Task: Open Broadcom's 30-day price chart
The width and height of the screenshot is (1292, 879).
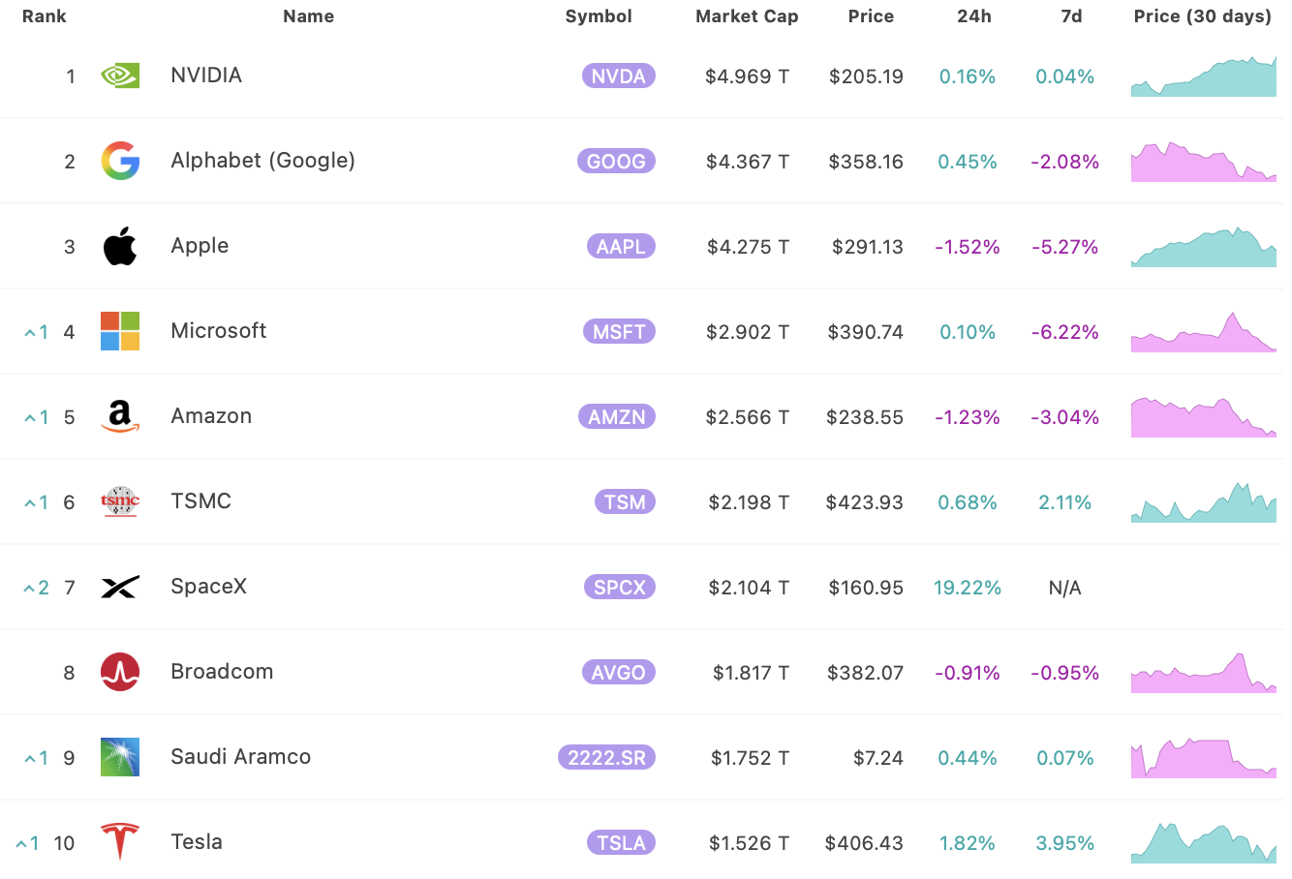Action: tap(1204, 673)
